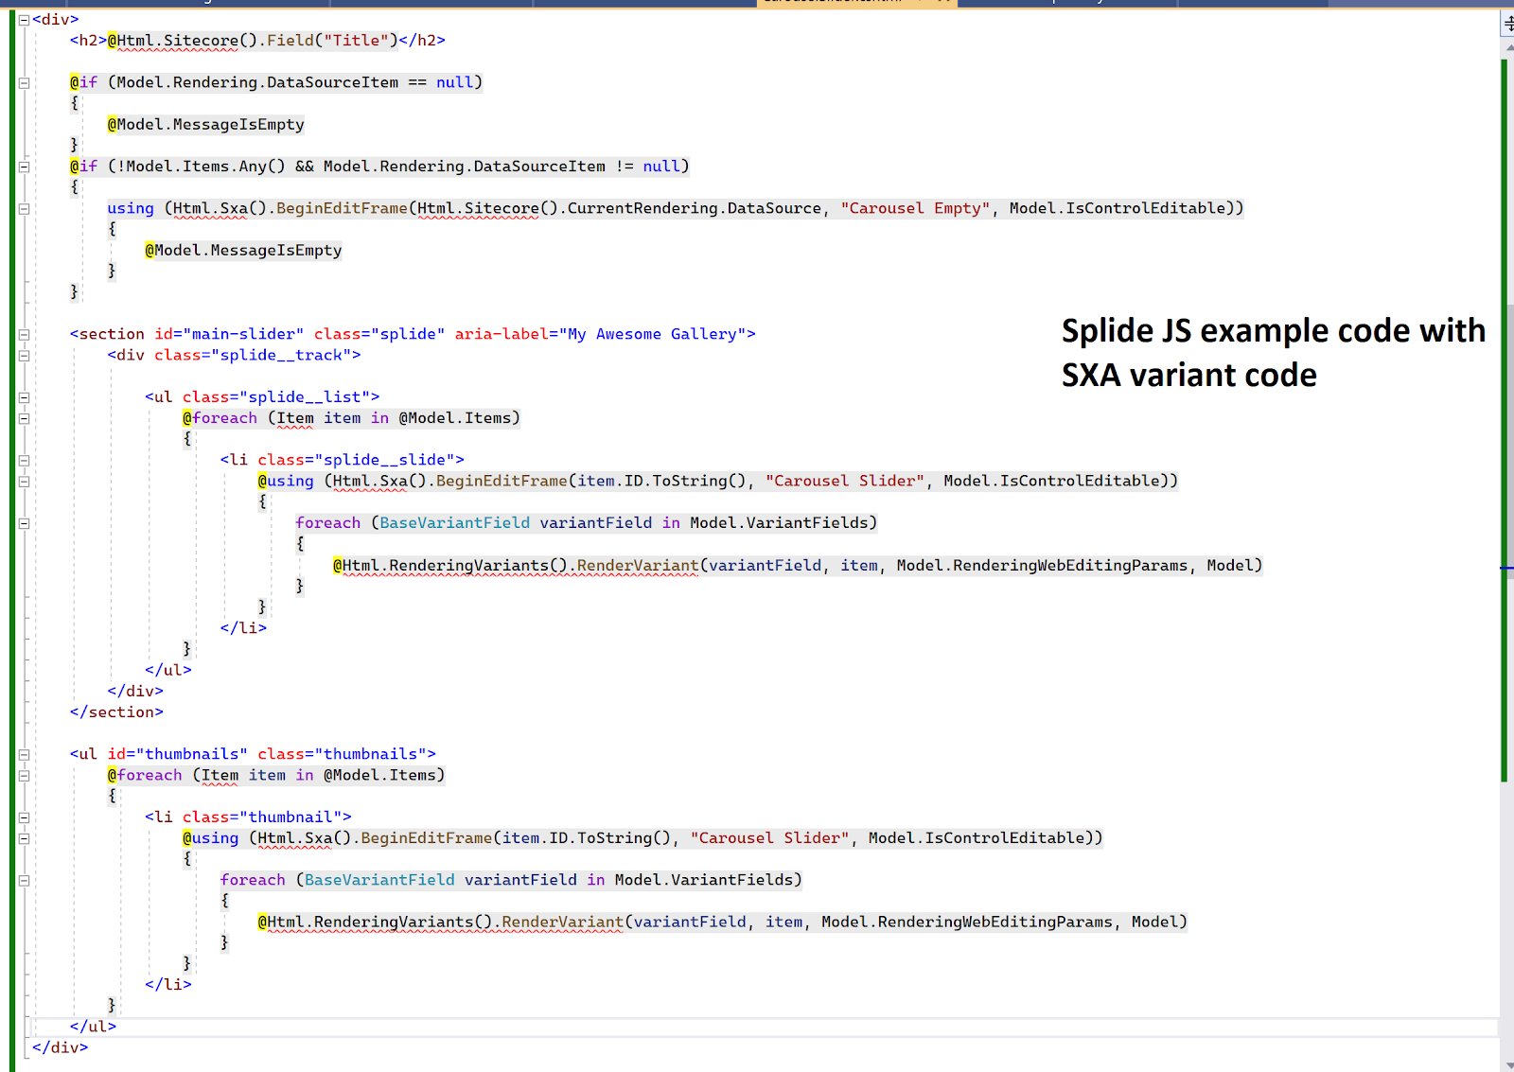
Task: Collapse the using block with "Carousel Empty"
Action: pos(25,208)
